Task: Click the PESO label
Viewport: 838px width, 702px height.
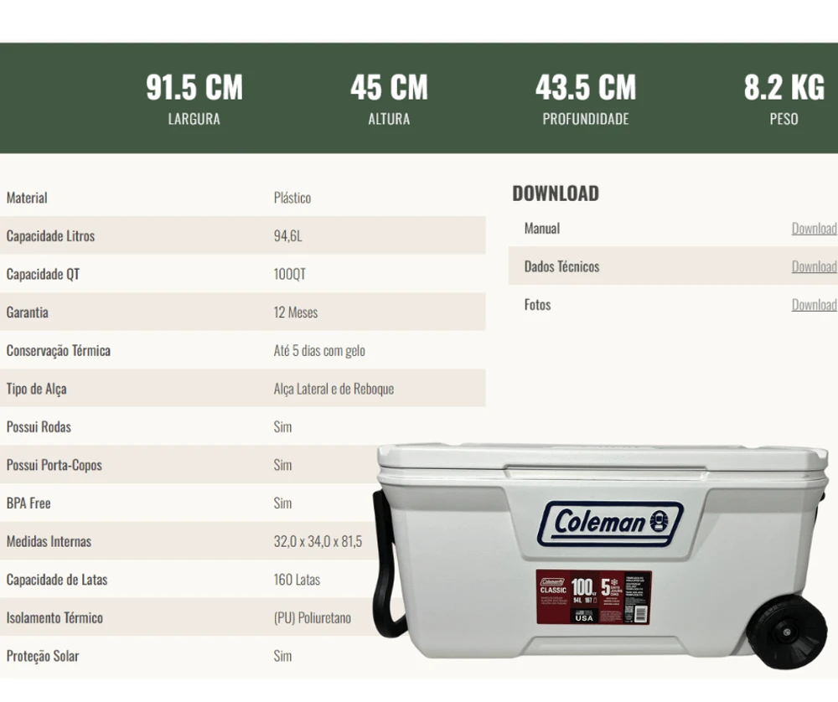Action: [784, 119]
